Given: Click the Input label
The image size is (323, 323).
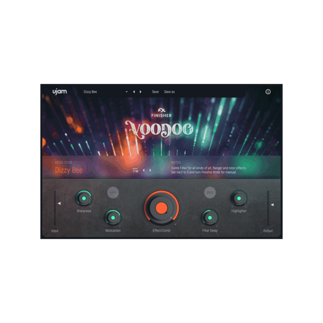Looking at the screenshot, I should point(55,231).
